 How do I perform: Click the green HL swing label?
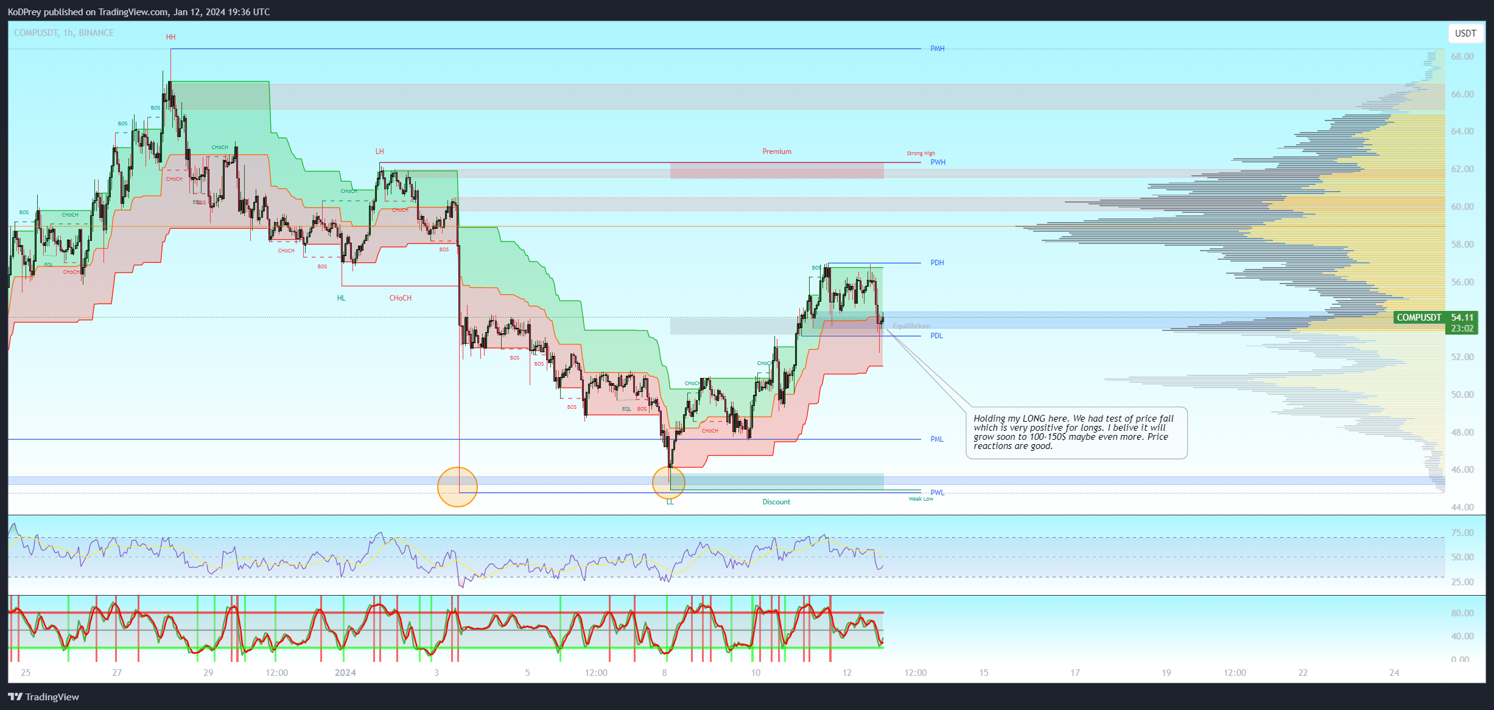click(341, 298)
